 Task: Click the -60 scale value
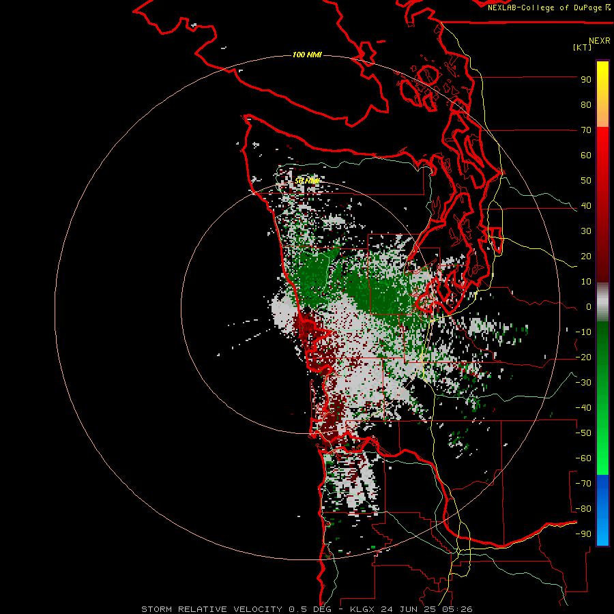pos(583,458)
